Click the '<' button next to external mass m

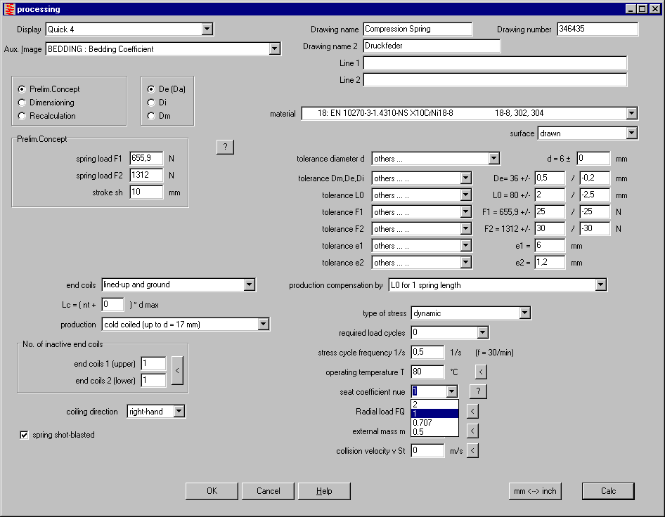[x=472, y=431]
